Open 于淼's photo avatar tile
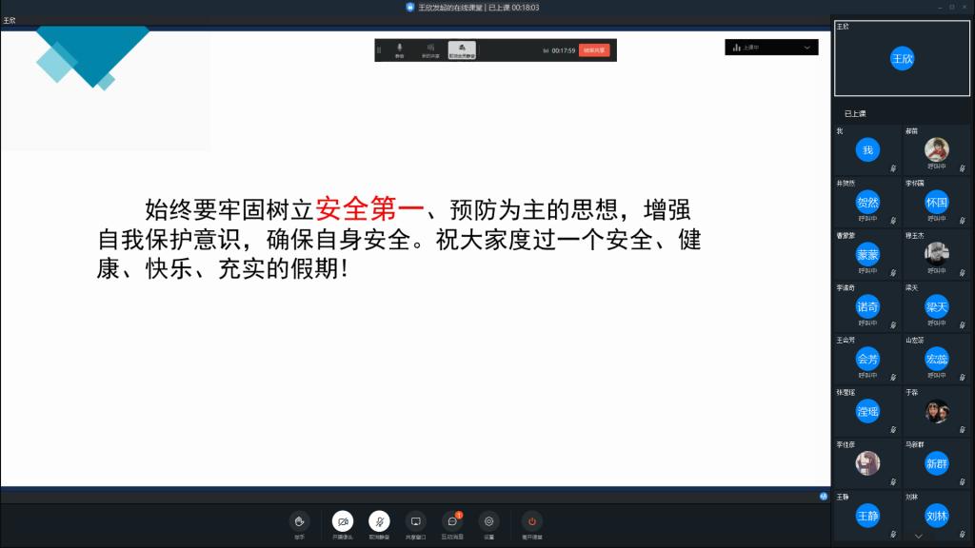 click(937, 411)
